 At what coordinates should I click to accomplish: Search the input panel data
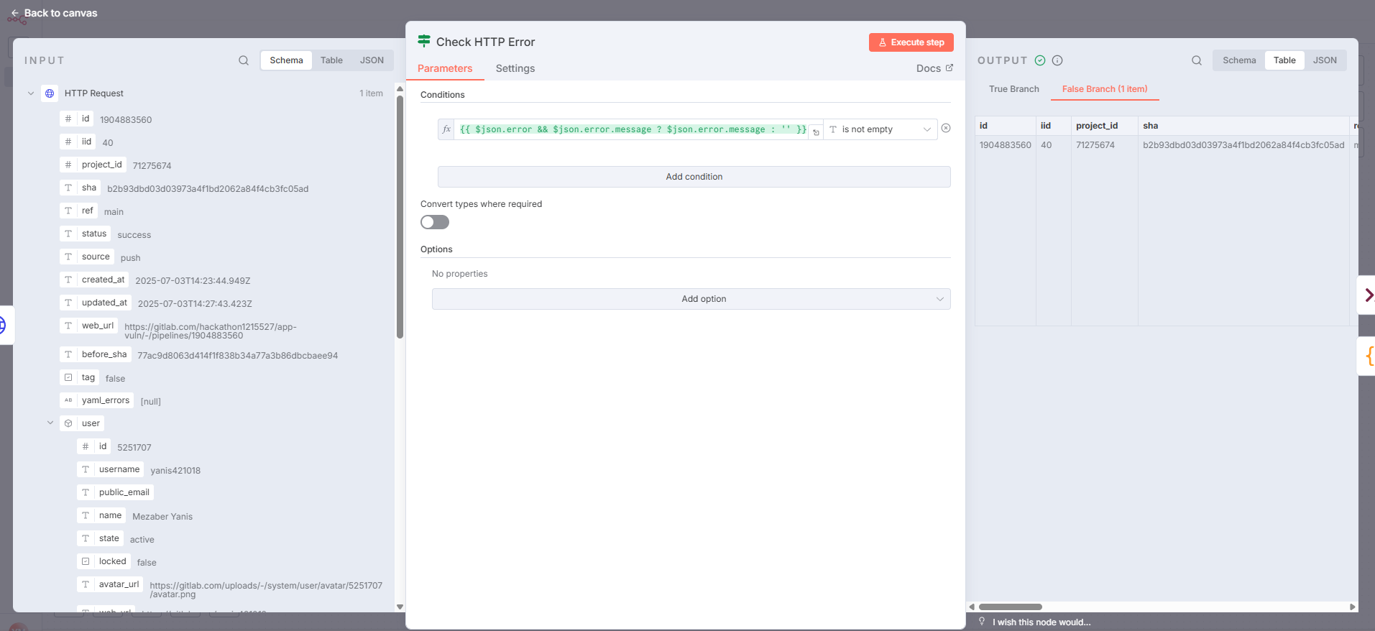click(244, 60)
